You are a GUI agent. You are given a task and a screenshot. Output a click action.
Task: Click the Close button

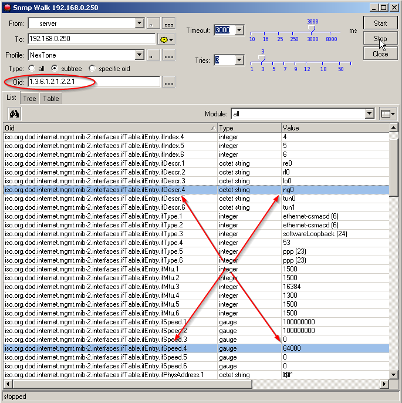[380, 53]
